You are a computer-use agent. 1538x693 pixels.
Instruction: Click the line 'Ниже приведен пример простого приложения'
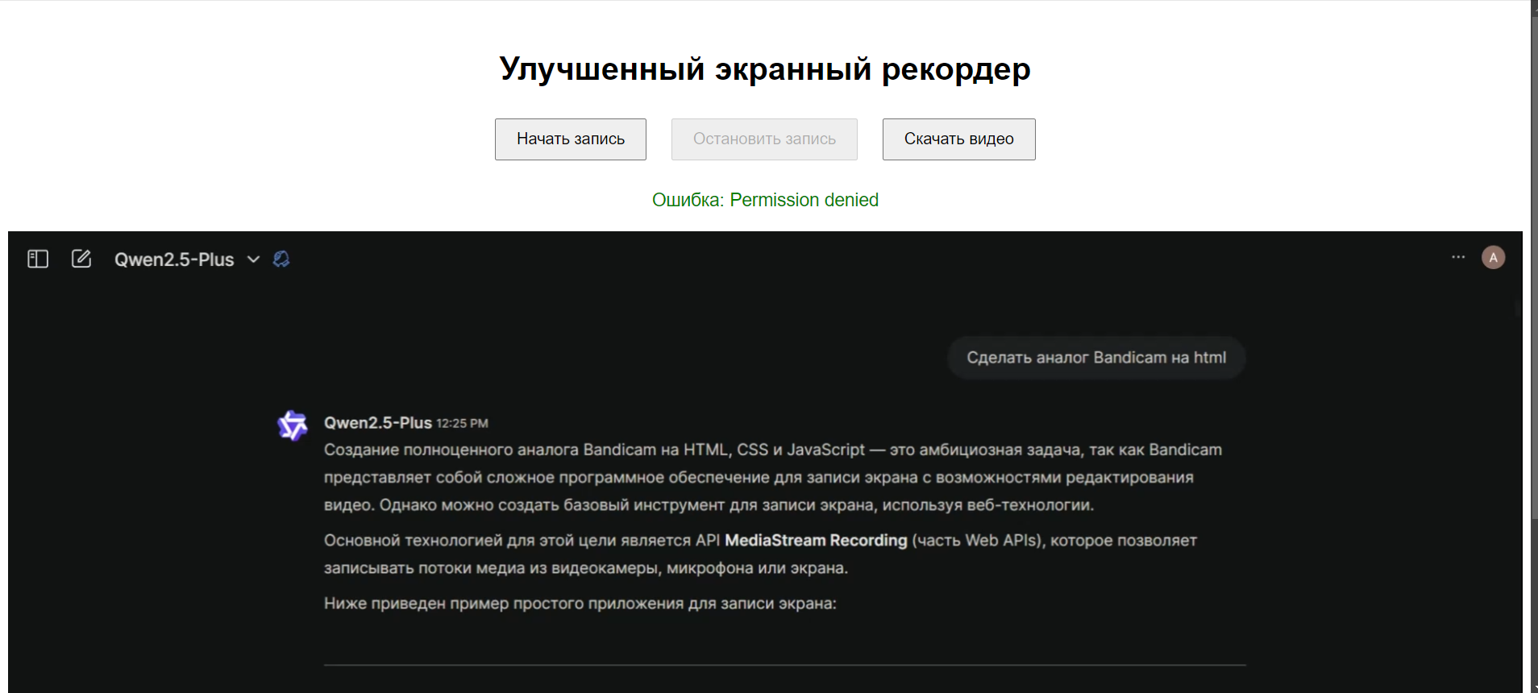pyautogui.click(x=580, y=604)
